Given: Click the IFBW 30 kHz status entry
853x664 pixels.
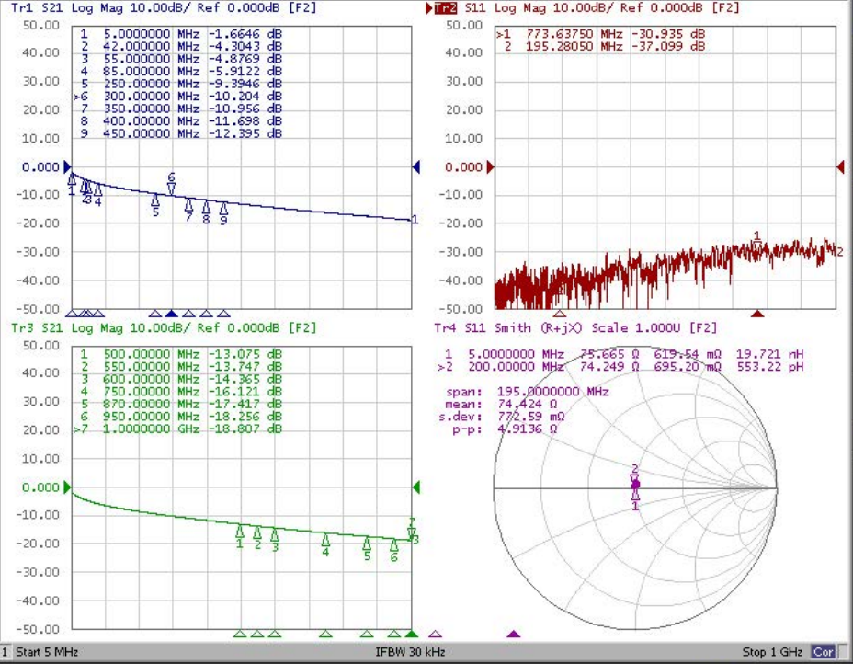Looking at the screenshot, I should [410, 651].
